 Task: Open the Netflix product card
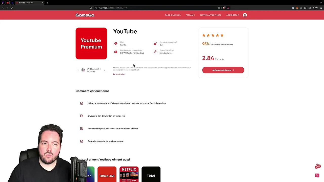pos(129,174)
